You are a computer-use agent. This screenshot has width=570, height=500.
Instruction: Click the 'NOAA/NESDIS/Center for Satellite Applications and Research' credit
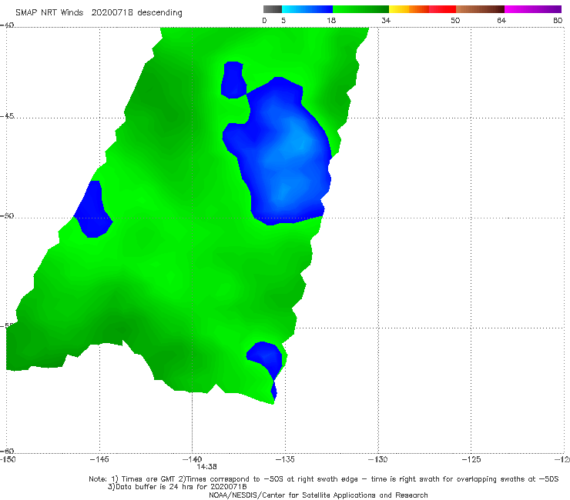click(318, 495)
